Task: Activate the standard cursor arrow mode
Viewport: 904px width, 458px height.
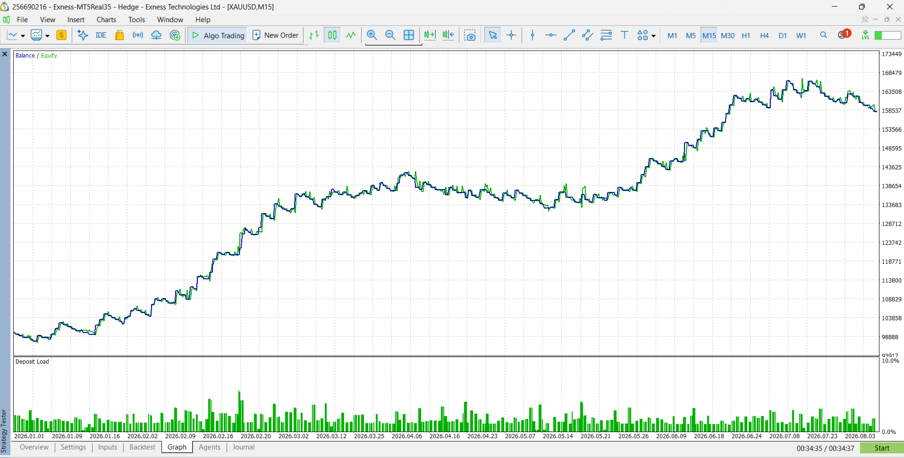Action: [x=493, y=35]
